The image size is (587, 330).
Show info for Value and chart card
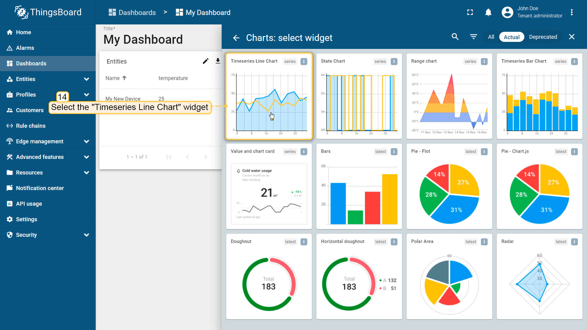click(x=304, y=152)
